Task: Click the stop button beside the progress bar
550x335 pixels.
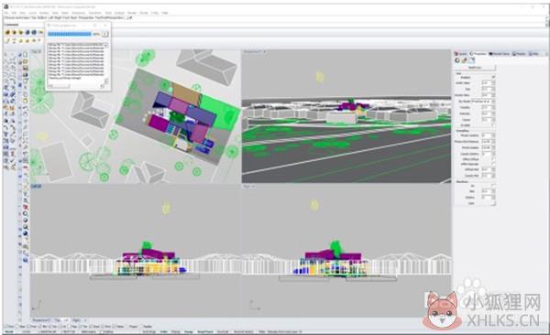Action: (105, 34)
